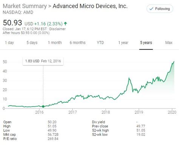Switch chart to YTD
This screenshot has height=147, width=179.
point(100,43)
